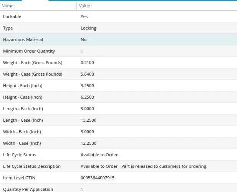Click the Height - Case value 6.2500
The height and width of the screenshot is (192, 237).
pos(87,97)
